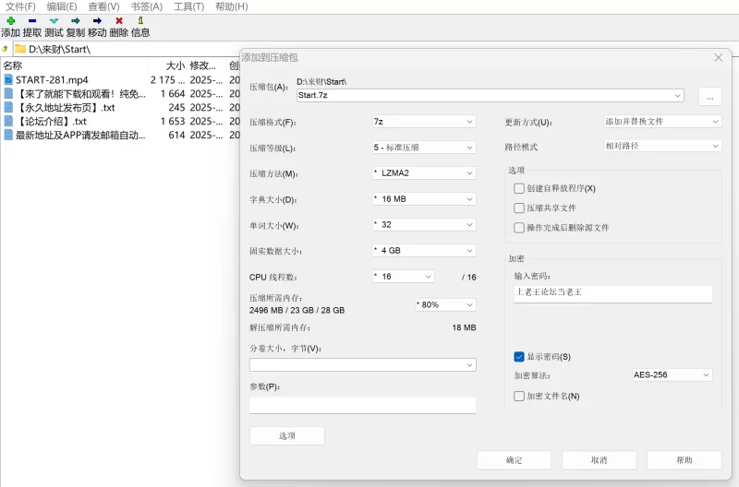Close the 添加到压缩包 dialog

719,57
